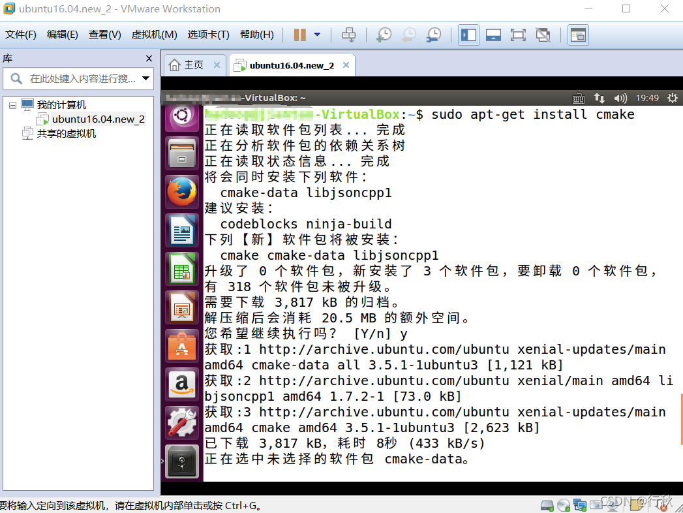The image size is (683, 513).
Task: Close the ubuntu16.04.new_2 tab
Action: [x=346, y=65]
